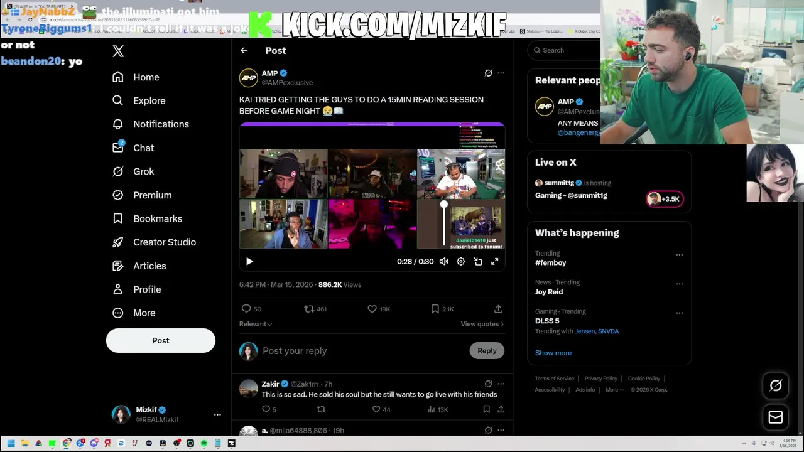Open Creator Studio in sidebar
The width and height of the screenshot is (804, 452).
coord(153,242)
